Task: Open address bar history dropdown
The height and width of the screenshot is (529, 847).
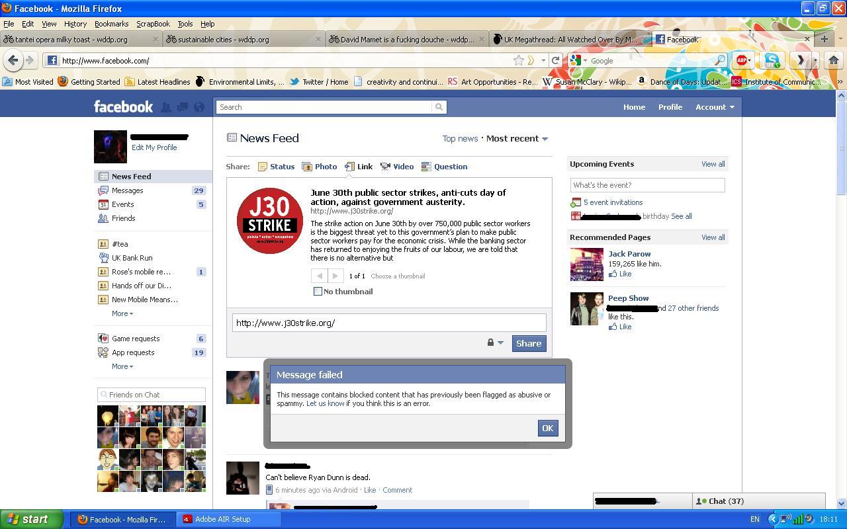Action: point(543,60)
